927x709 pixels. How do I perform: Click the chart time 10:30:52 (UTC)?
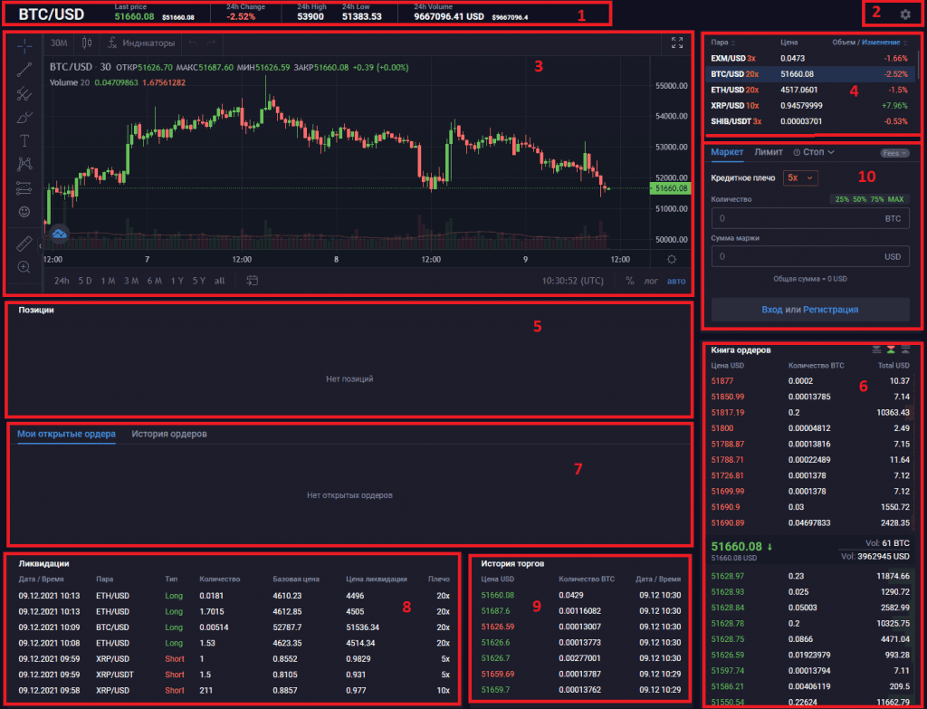click(573, 281)
